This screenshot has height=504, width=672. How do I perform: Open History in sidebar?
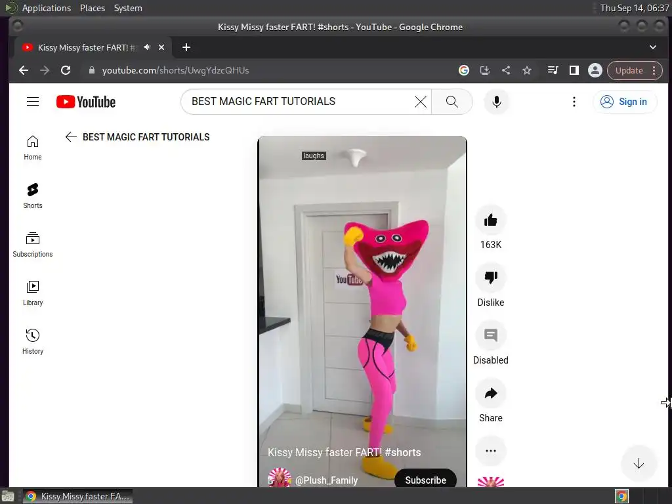tap(33, 341)
